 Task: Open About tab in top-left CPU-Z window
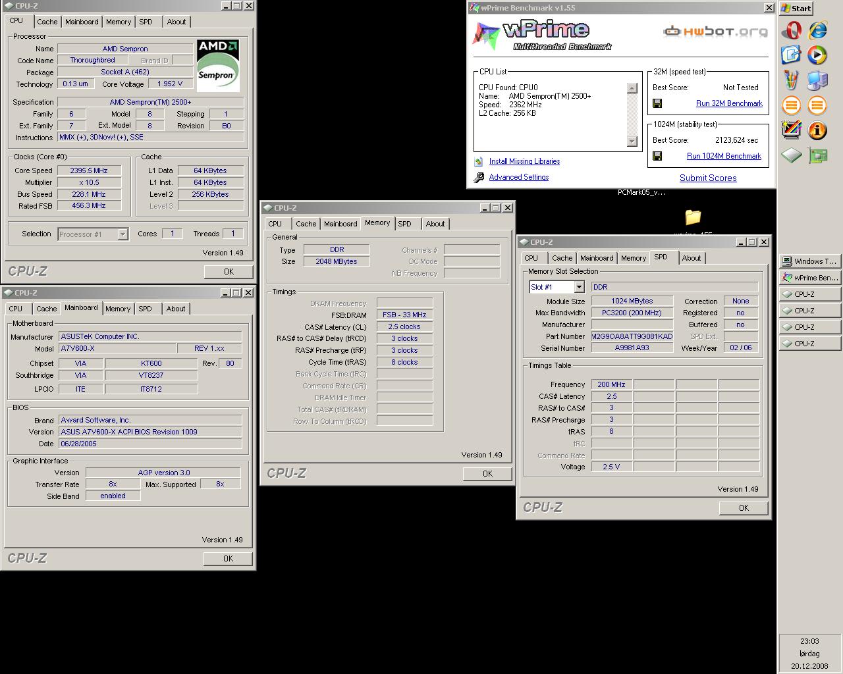(177, 22)
